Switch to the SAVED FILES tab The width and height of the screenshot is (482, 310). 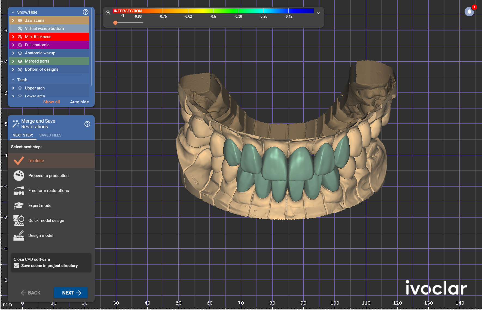click(x=50, y=135)
